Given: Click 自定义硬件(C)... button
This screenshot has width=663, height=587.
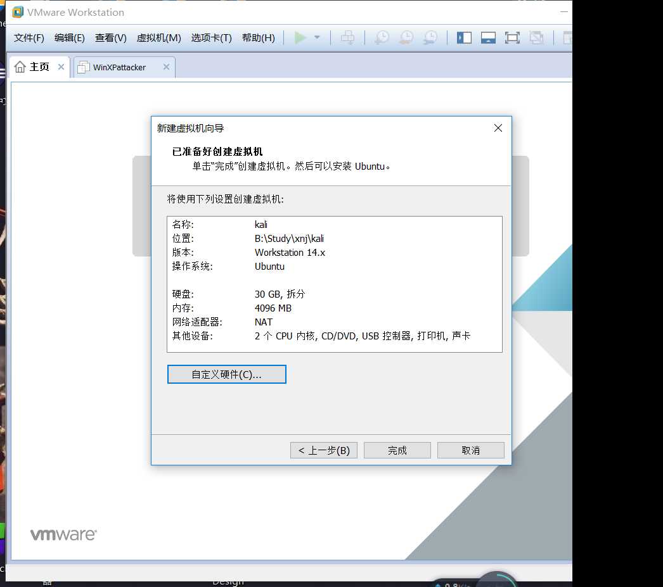Looking at the screenshot, I should click(x=227, y=374).
